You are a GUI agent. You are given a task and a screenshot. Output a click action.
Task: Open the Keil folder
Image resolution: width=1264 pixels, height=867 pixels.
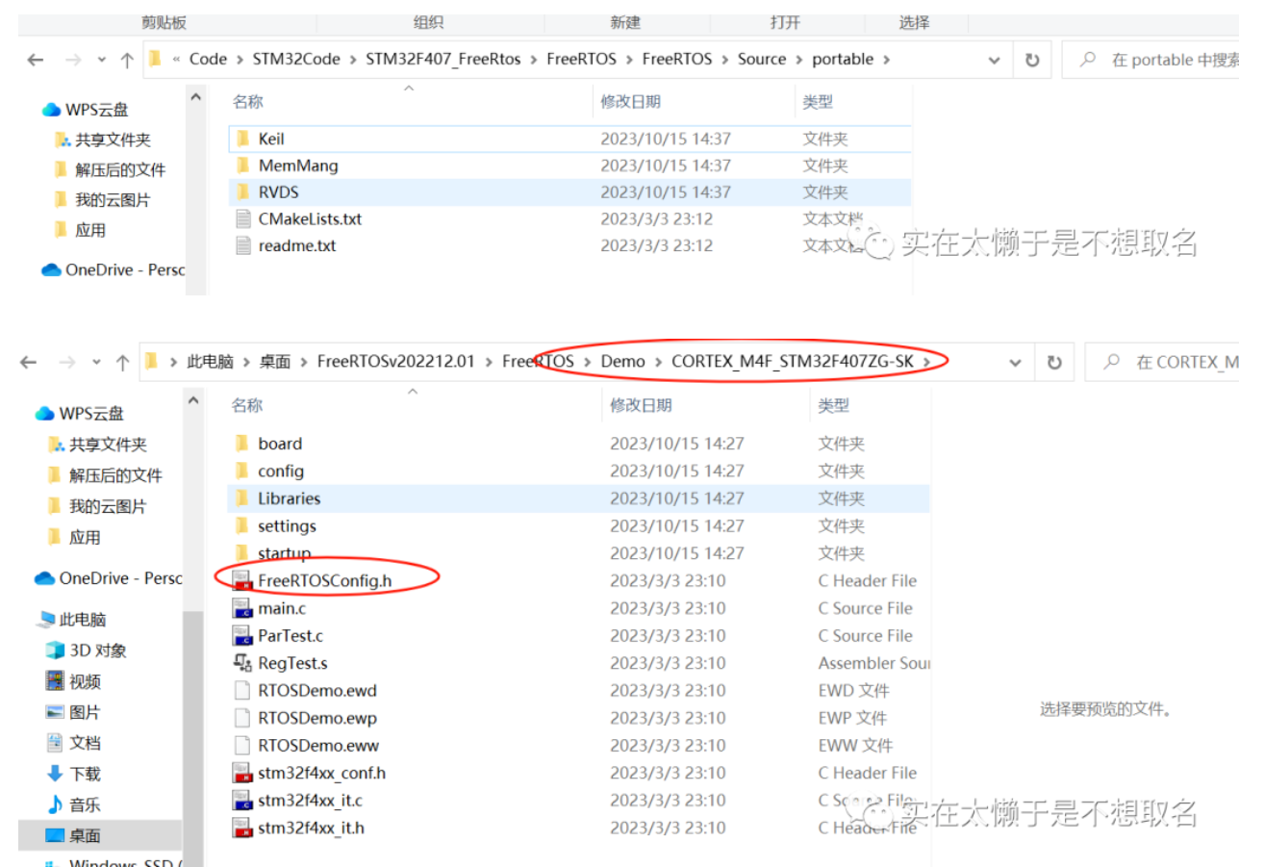coord(270,139)
